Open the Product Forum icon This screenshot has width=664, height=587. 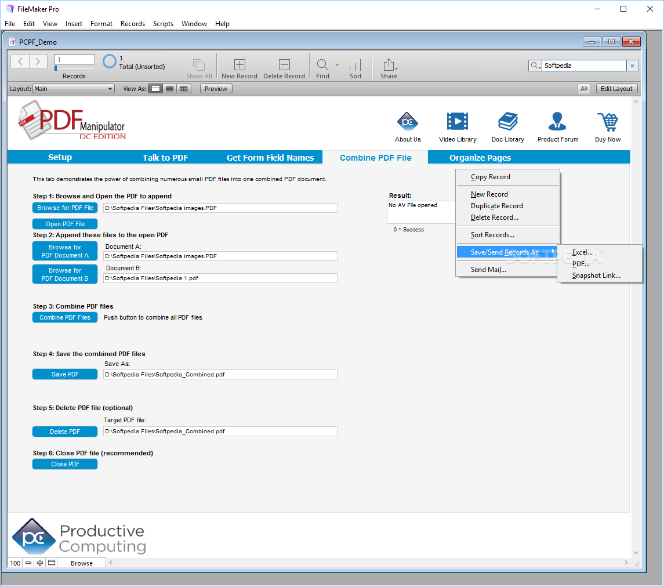click(557, 122)
